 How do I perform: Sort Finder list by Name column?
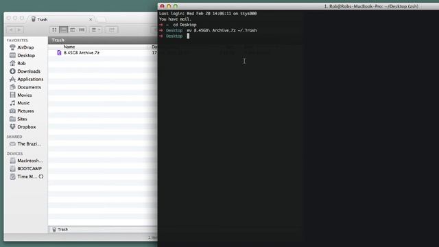(x=69, y=47)
